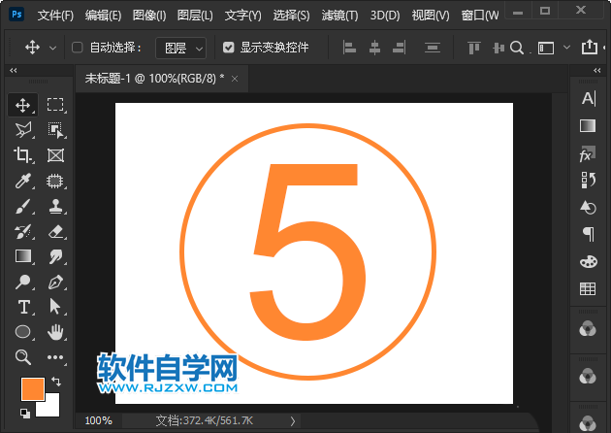
Task: Align top edges in options bar
Action: pos(474,48)
